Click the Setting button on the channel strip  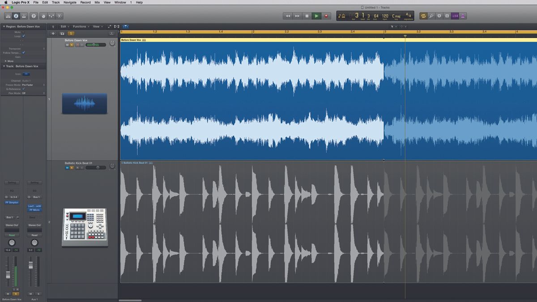point(12,183)
